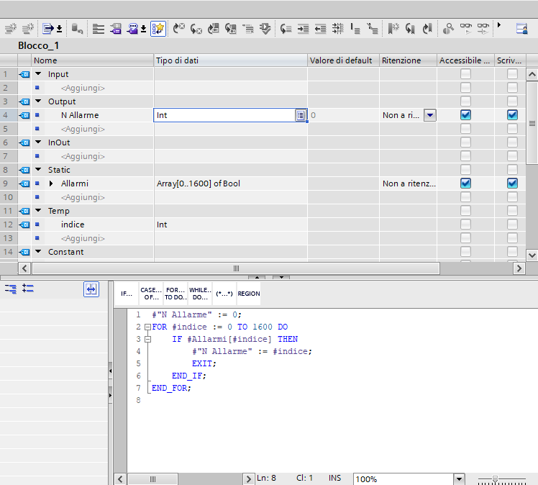Expand the Allarmi array variable
This screenshot has height=485, width=538.
pos(51,183)
